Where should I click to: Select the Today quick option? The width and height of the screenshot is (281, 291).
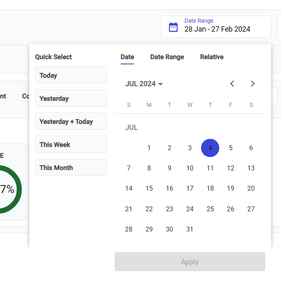[71, 75]
